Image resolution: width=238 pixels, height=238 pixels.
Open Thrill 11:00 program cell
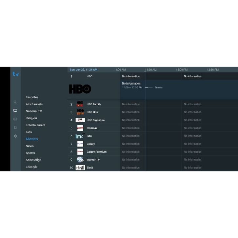[x=150, y=168]
